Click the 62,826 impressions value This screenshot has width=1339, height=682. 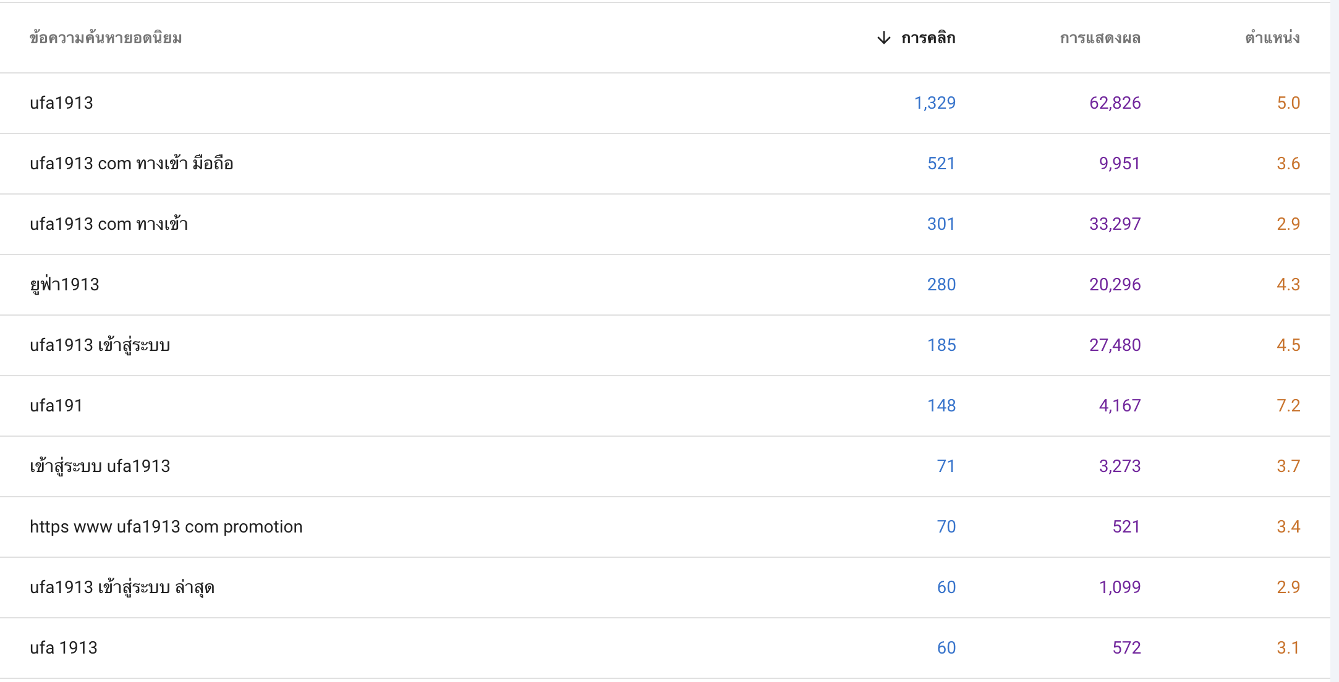pyautogui.click(x=1115, y=103)
